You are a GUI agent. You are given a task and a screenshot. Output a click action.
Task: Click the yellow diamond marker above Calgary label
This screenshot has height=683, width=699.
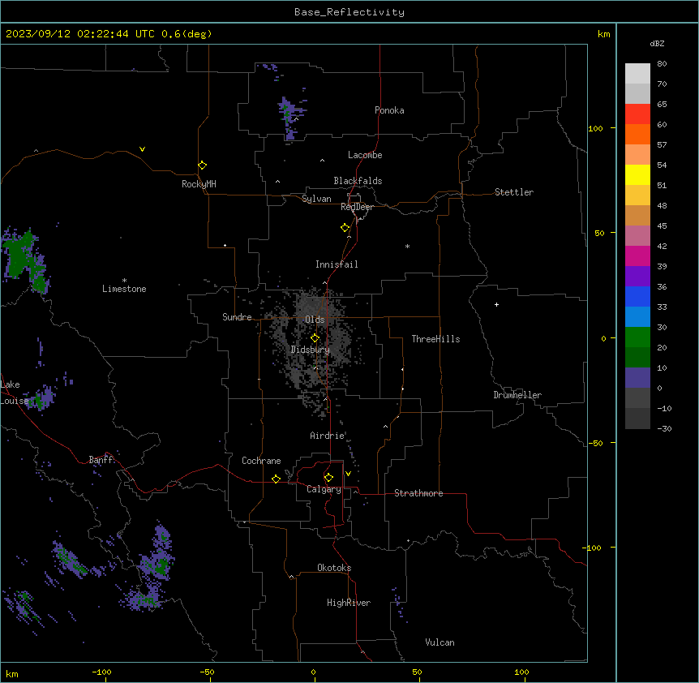328,478
